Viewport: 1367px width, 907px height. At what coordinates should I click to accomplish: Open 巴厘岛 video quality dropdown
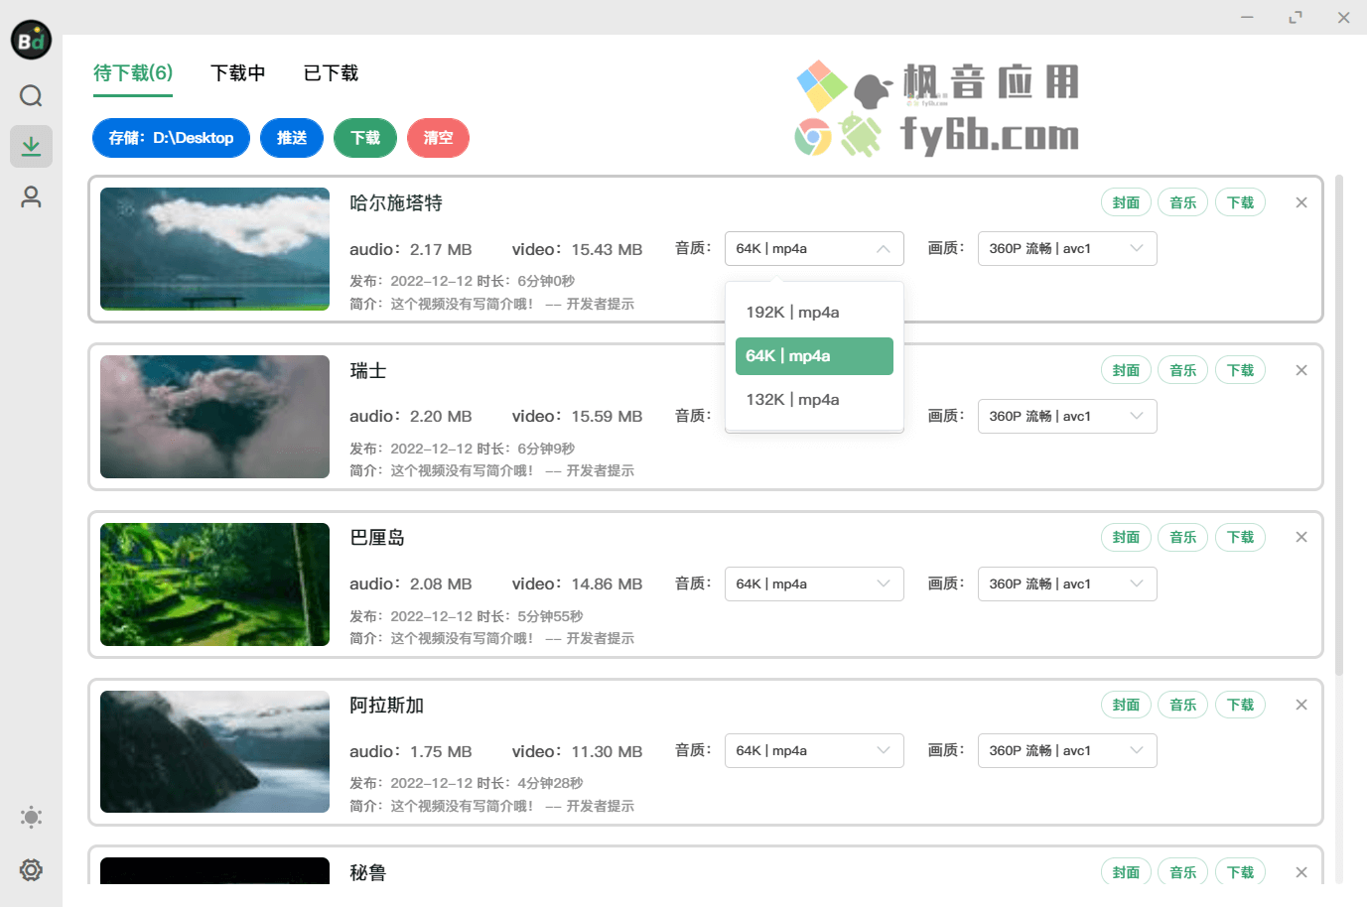pos(1067,583)
